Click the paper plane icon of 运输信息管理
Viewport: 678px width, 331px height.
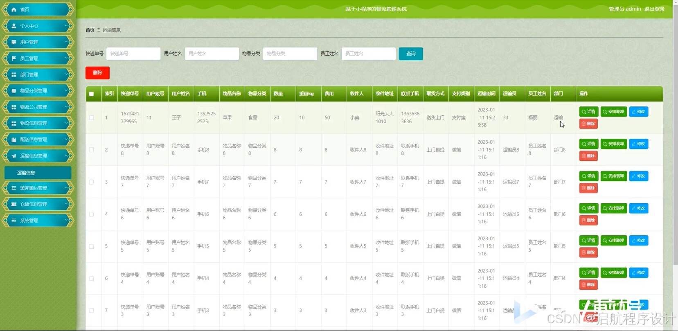(14, 156)
